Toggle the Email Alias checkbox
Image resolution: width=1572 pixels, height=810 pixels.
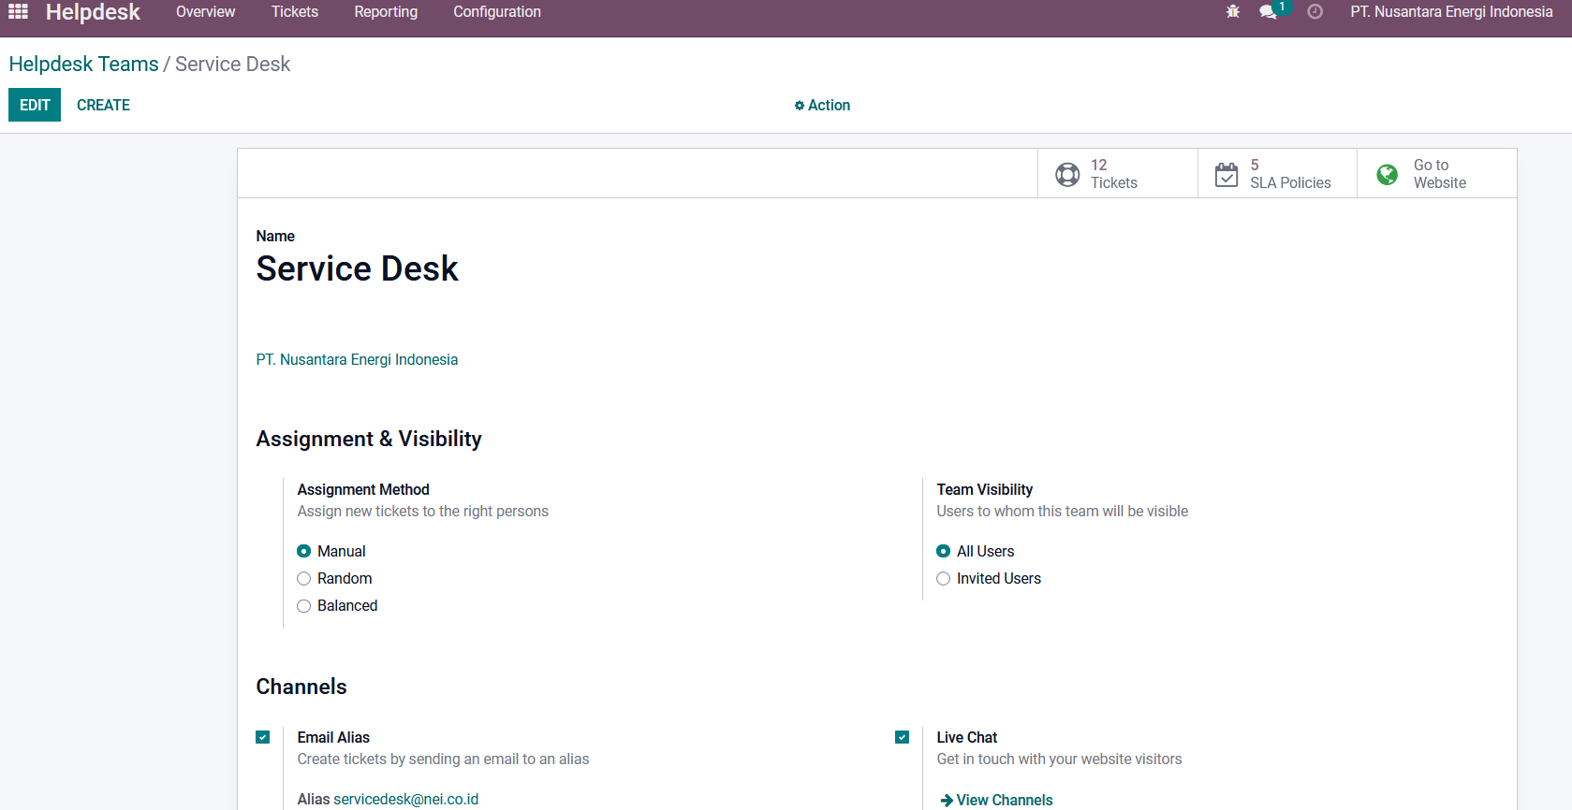(x=263, y=737)
